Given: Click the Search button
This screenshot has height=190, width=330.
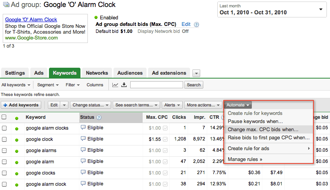Looking at the screenshot, I should (x=194, y=85).
